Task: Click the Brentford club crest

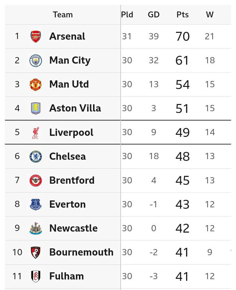Action: 36,180
